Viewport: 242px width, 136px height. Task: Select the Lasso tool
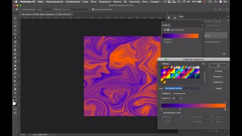tap(15, 26)
